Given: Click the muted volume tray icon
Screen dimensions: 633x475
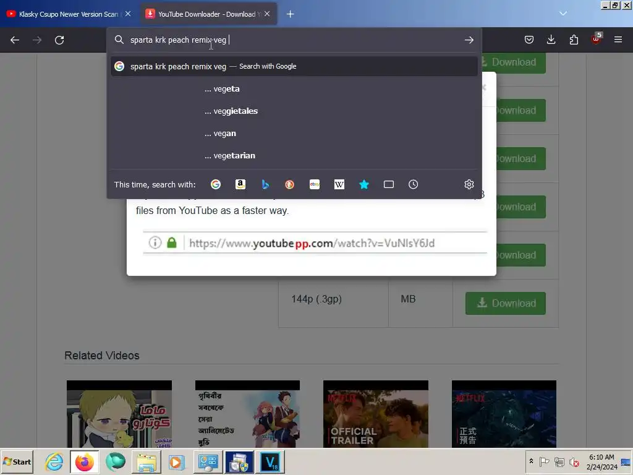Looking at the screenshot, I should coord(574,461).
